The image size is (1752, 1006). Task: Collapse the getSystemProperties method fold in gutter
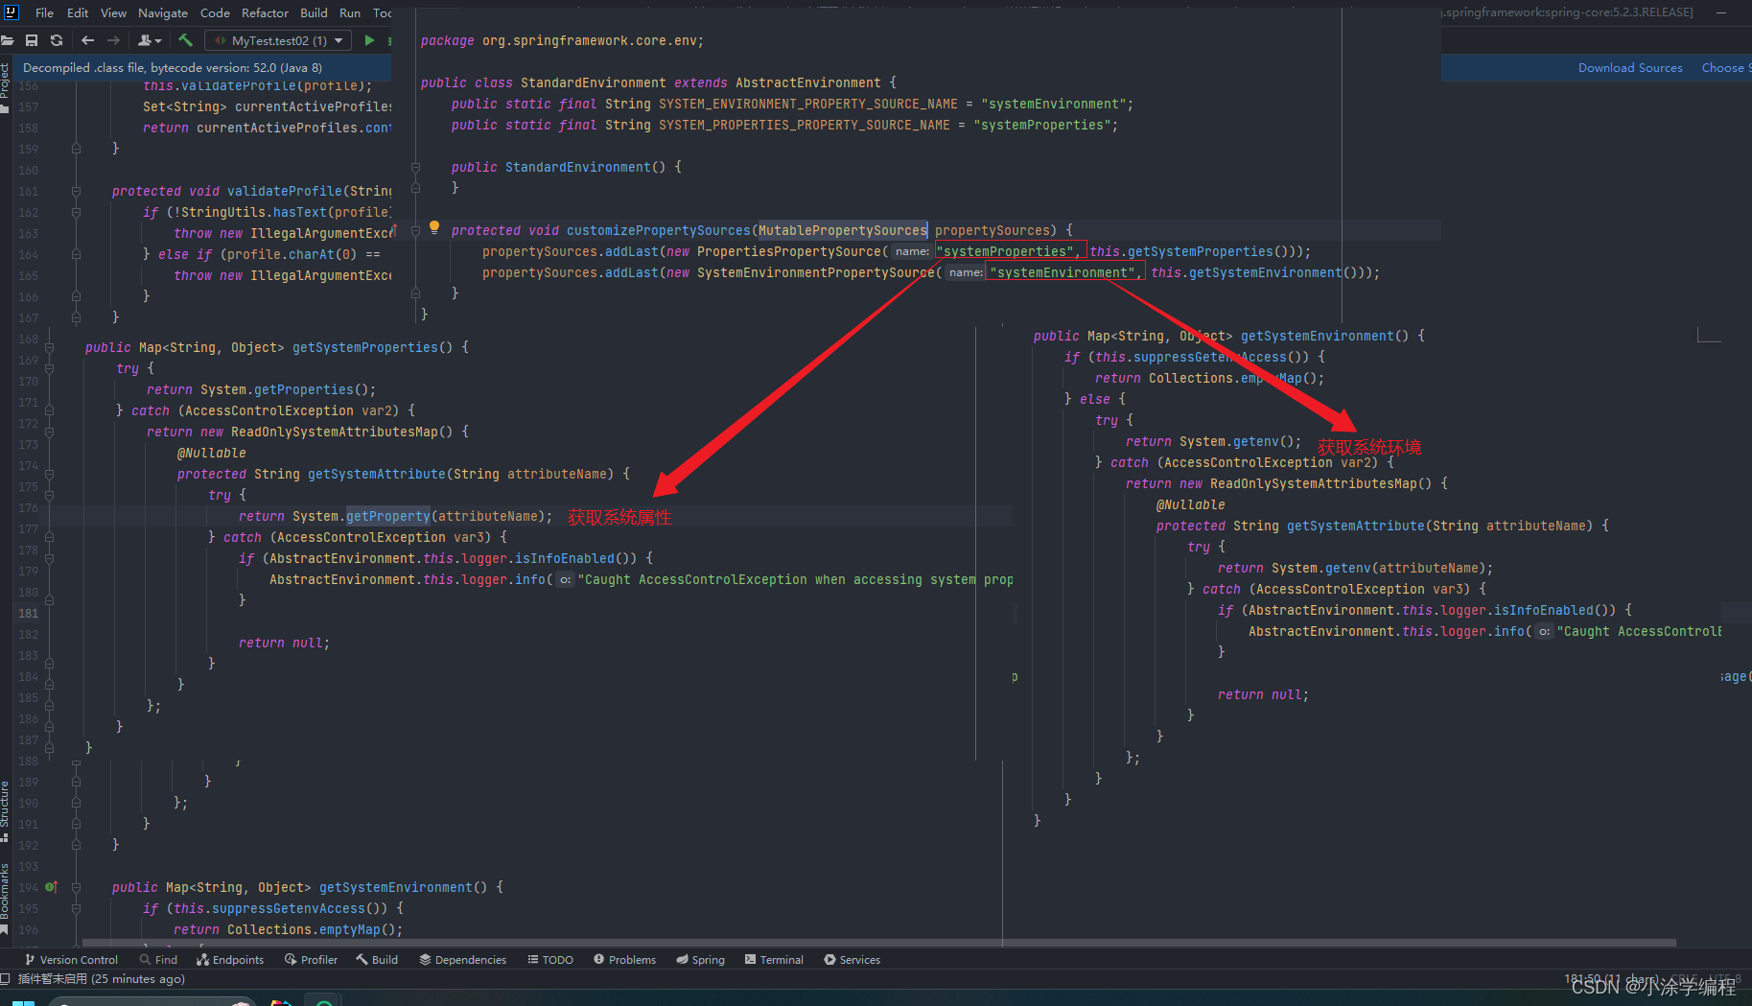tap(49, 347)
